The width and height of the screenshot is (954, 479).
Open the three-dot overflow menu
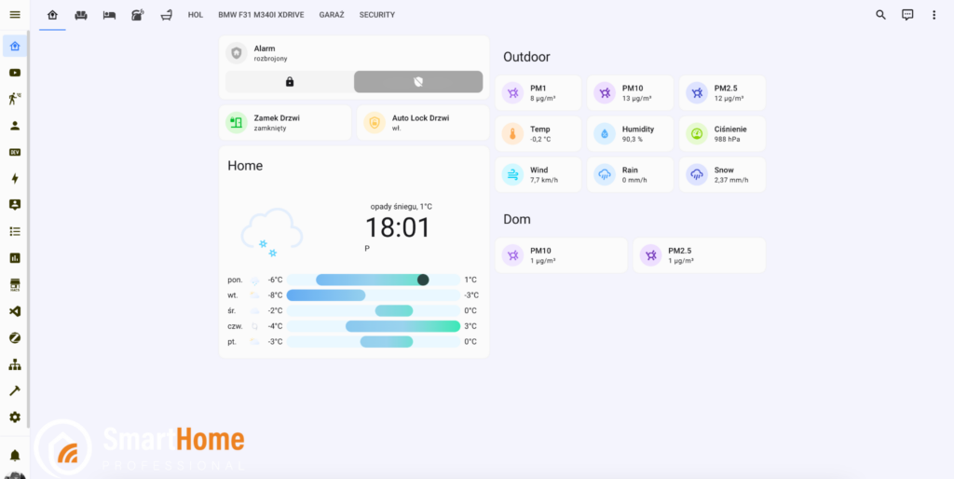[934, 15]
